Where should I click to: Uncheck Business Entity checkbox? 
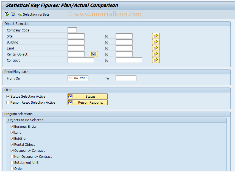click(12, 126)
